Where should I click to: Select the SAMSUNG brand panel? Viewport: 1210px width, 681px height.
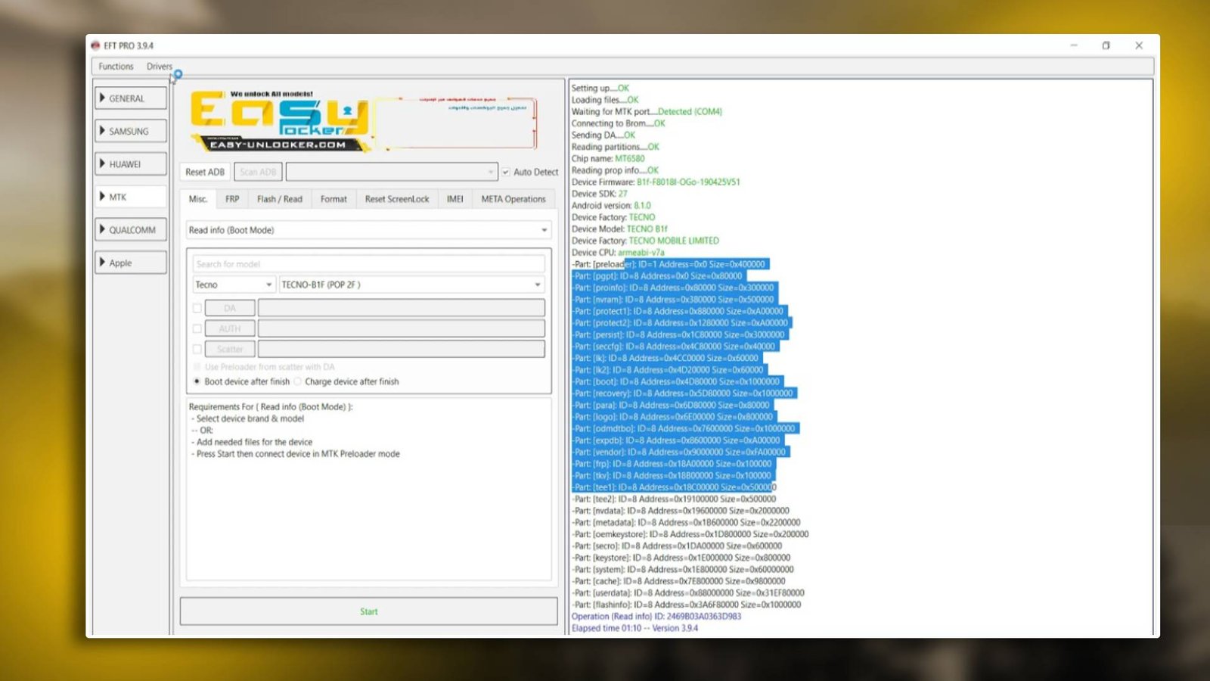[x=129, y=130]
